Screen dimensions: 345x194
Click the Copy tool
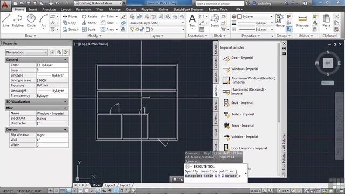[70, 23]
